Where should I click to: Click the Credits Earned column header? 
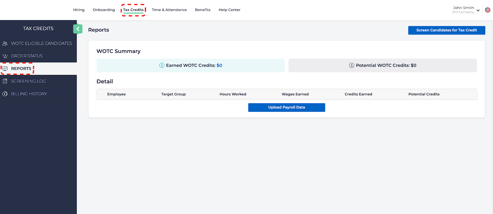click(358, 94)
